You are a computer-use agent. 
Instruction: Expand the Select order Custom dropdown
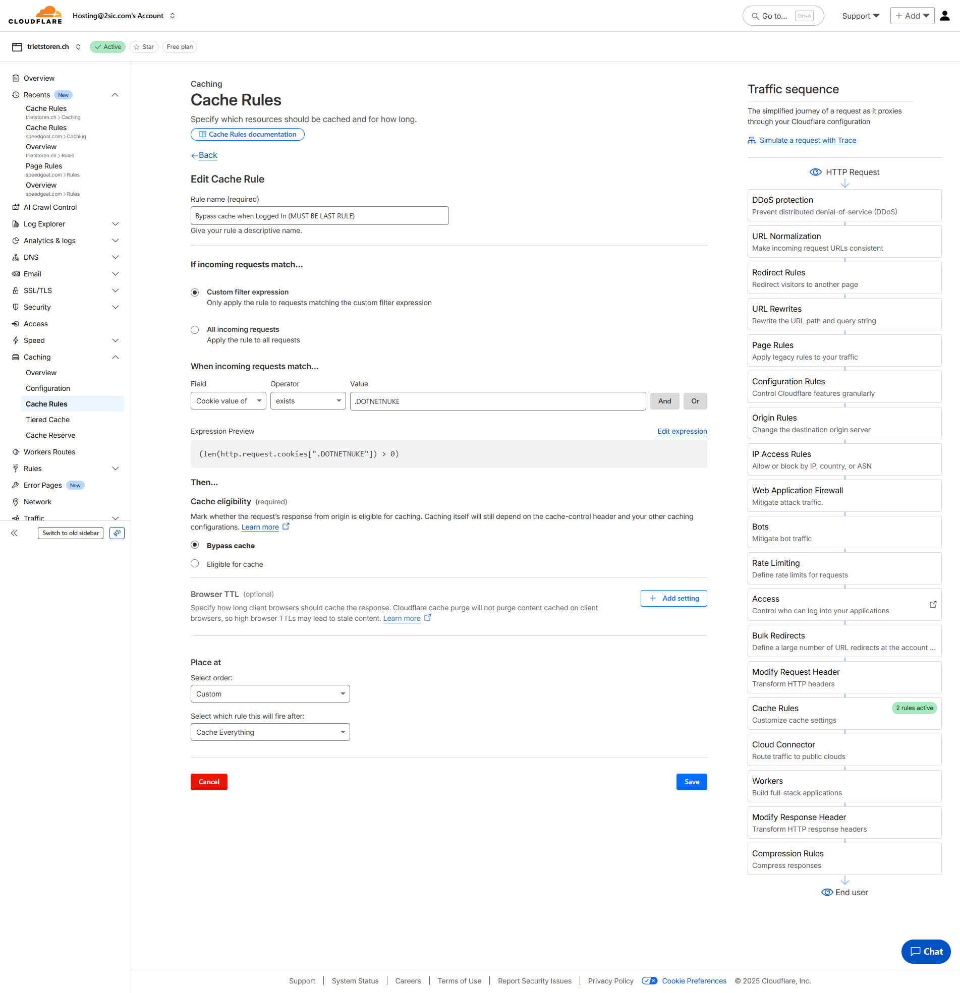270,693
